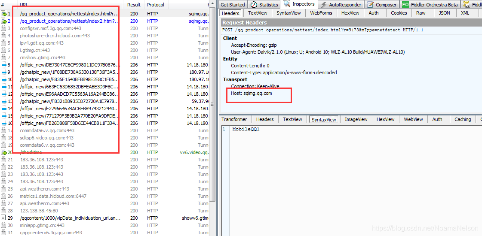
Task: Select qappcenterv6.3g.qq.com:443 session
Action: [x=104, y=233]
